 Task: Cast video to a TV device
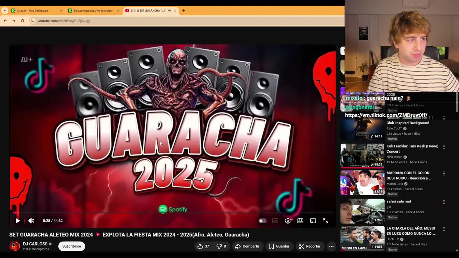tap(313, 221)
